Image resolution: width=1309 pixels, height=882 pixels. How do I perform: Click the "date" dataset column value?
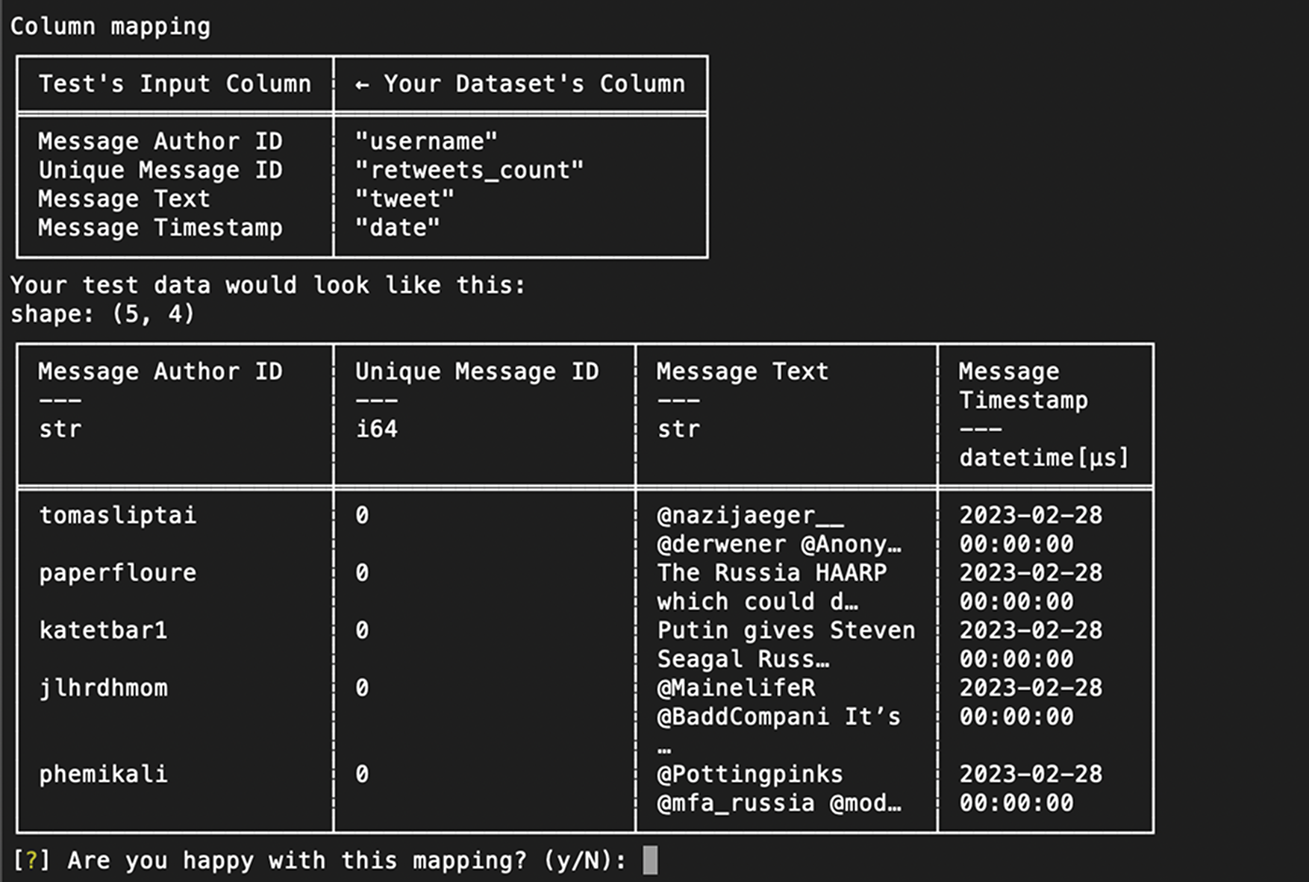[397, 228]
